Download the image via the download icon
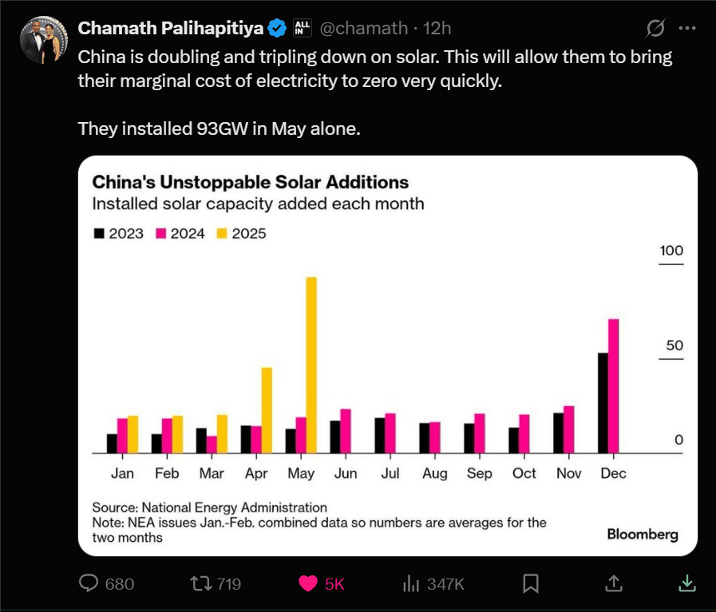 [687, 583]
